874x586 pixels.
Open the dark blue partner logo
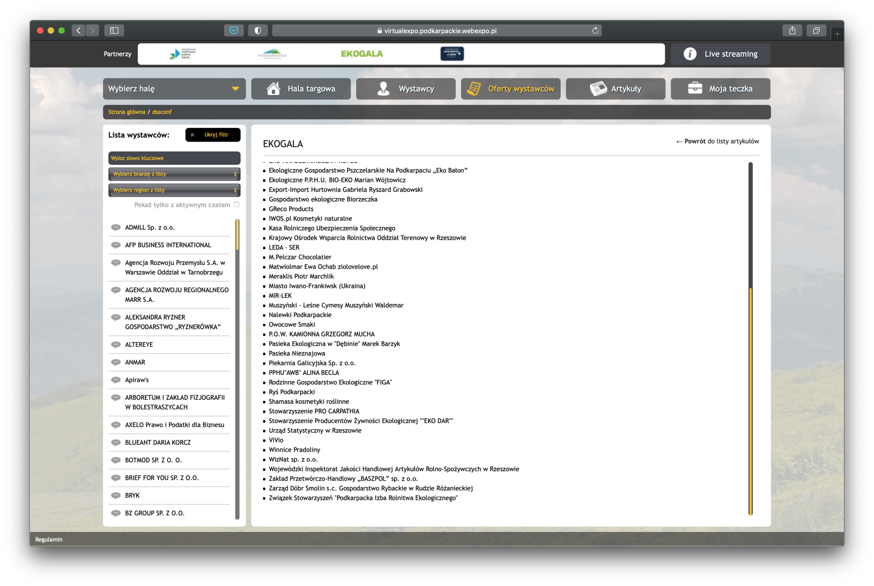click(x=452, y=54)
